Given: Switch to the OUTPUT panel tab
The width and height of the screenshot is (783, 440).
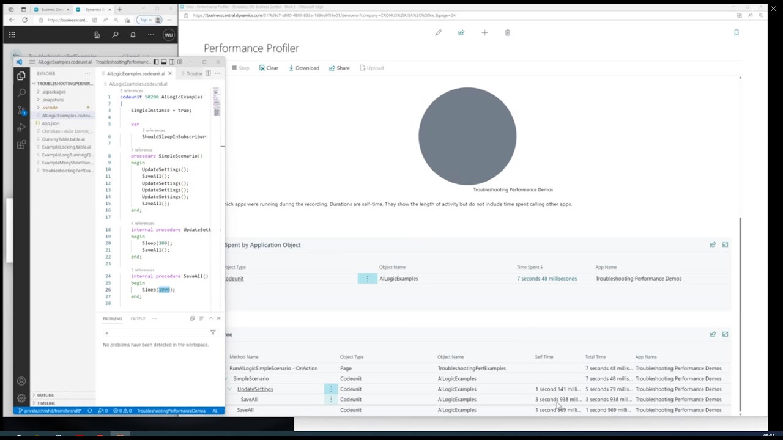Looking at the screenshot, I should [138, 318].
